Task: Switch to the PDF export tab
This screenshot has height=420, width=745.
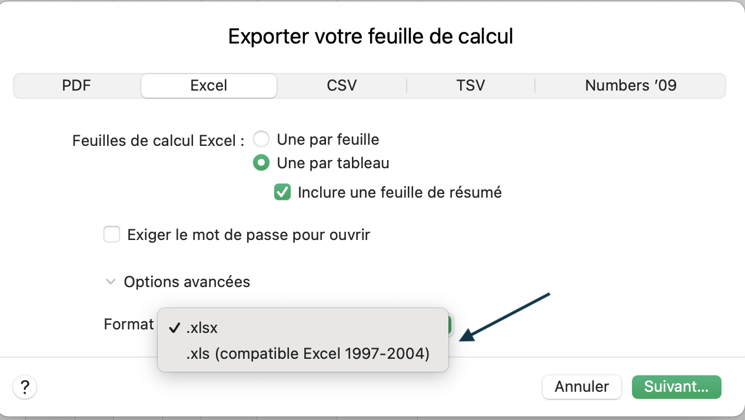Action: 77,85
